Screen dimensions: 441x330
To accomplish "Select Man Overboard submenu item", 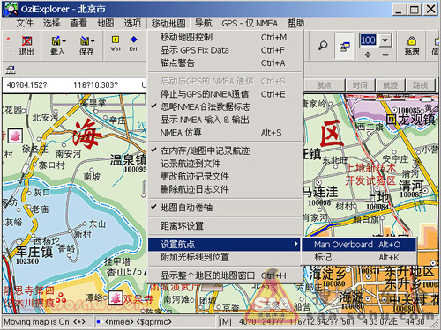I will point(359,245).
